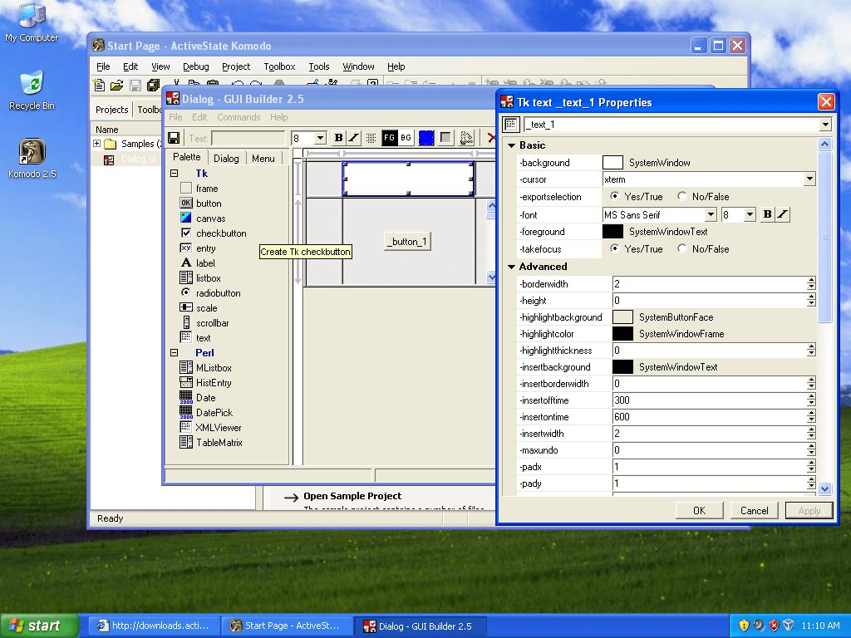The width and height of the screenshot is (851, 638).
Task: Open the font size dropdown in GUI Builder toolbar
Action: pyautogui.click(x=320, y=138)
